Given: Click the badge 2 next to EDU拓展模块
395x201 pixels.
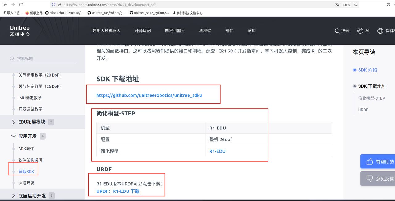Looking at the screenshot, I should tap(51, 122).
